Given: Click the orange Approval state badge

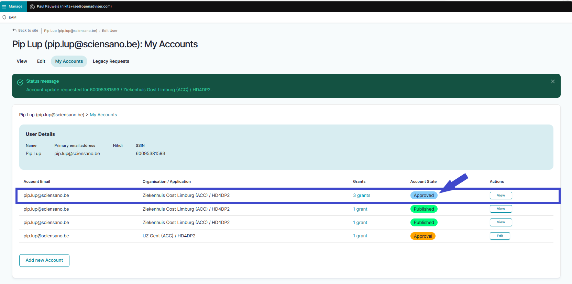Looking at the screenshot, I should click(422, 236).
